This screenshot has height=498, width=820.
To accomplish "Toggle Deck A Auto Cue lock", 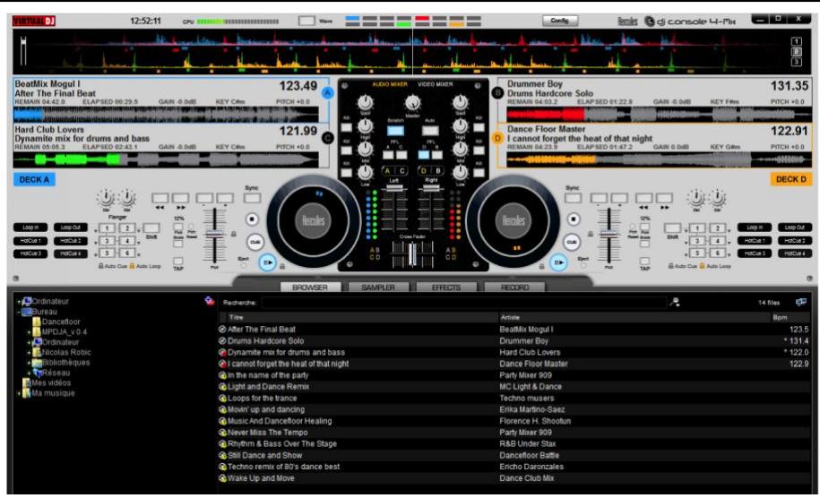I will 101,266.
